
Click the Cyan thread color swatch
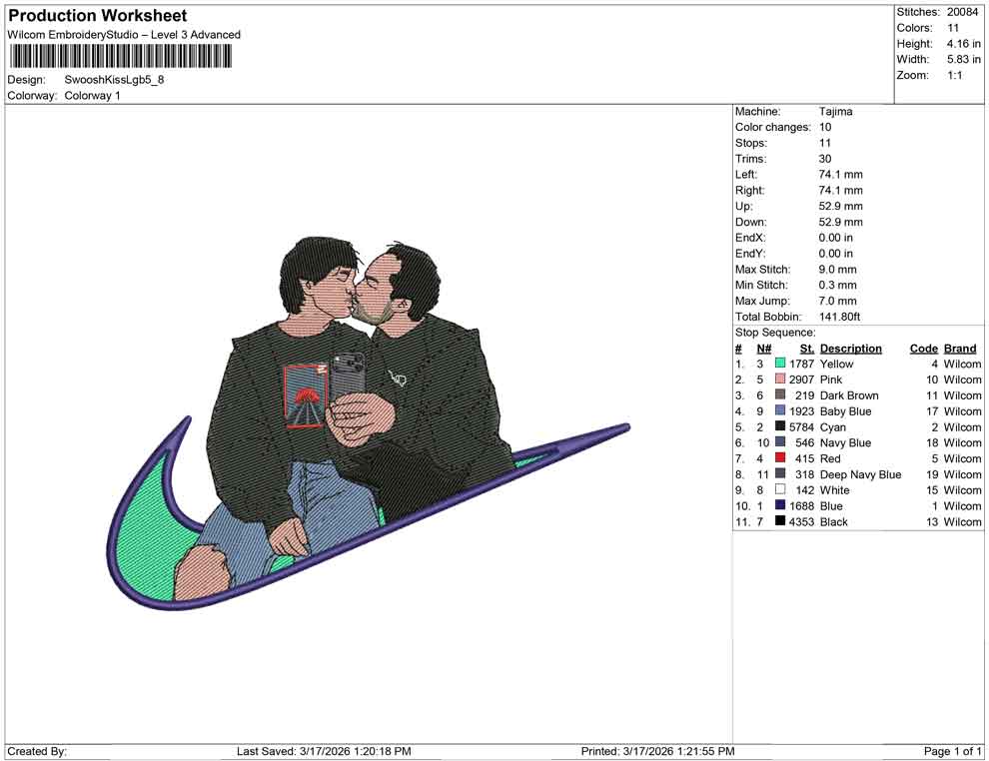coord(780,426)
